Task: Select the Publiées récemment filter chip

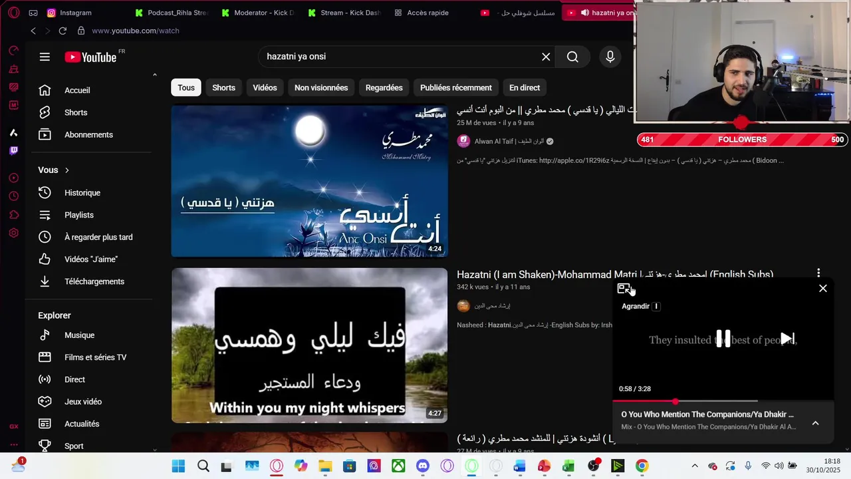Action: [x=456, y=88]
